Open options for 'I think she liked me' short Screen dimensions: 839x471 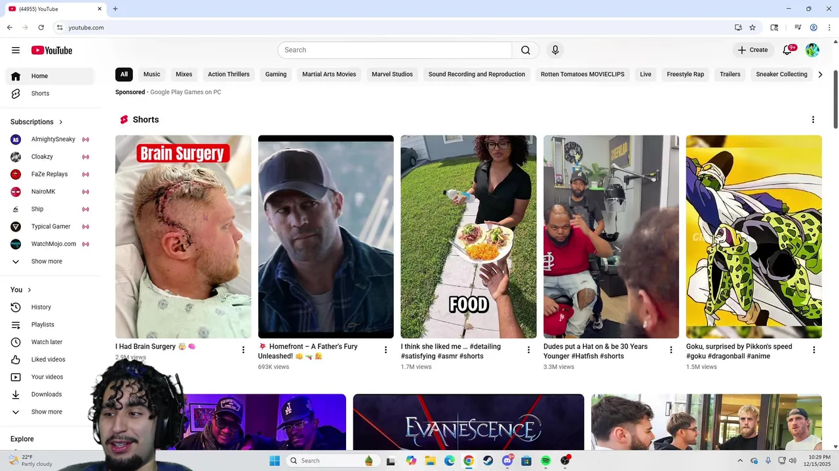(x=528, y=350)
